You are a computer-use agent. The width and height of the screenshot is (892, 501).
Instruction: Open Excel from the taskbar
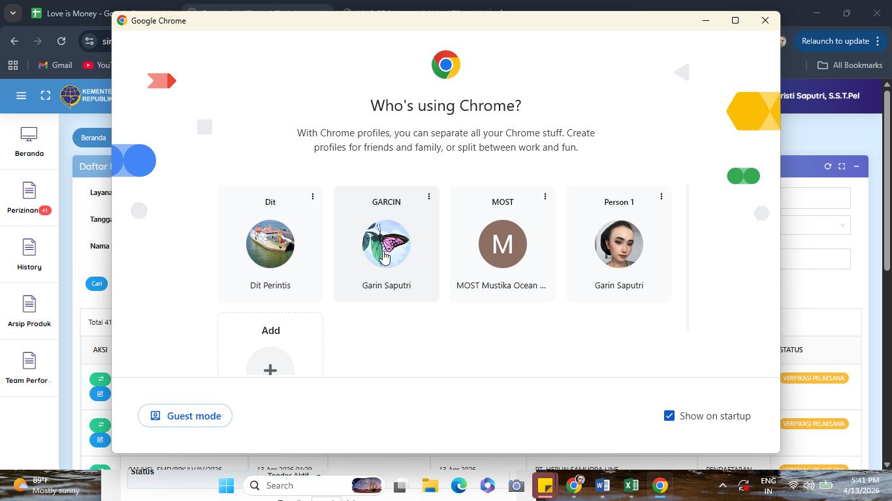tap(631, 485)
